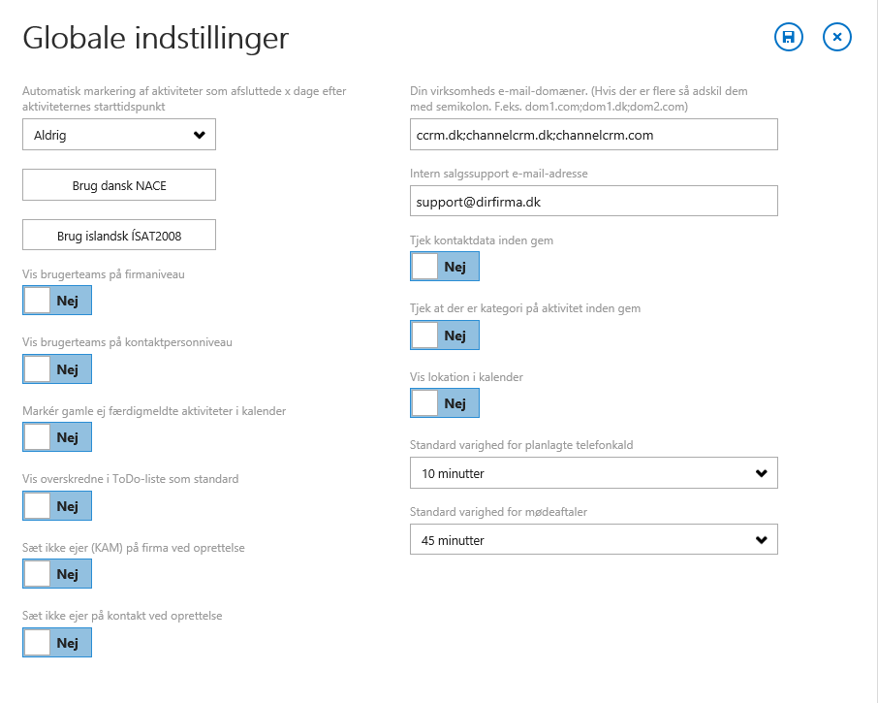
Task: Click the salgssupport e-mail address field
Action: pyautogui.click(x=593, y=201)
